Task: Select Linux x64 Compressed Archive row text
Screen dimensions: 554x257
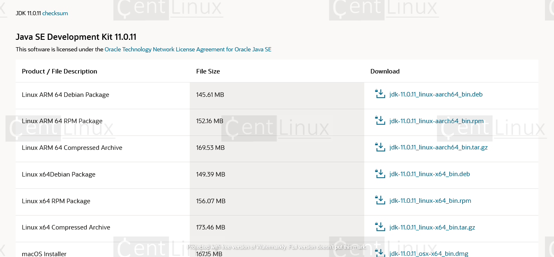Action: pyautogui.click(x=66, y=227)
